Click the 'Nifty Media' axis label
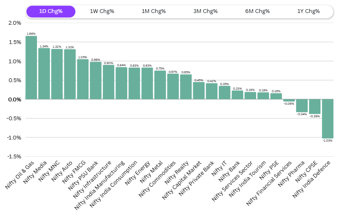Screen dimensions: 341x217 click(35, 172)
